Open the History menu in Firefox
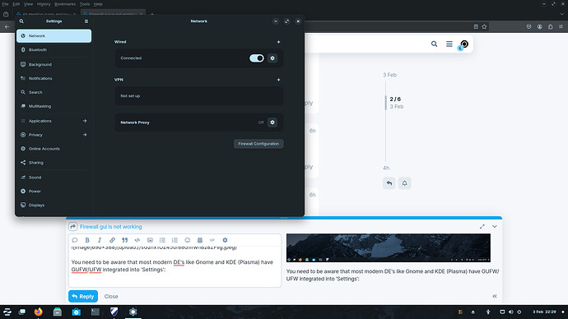The height and width of the screenshot is (319, 568). pos(44,4)
